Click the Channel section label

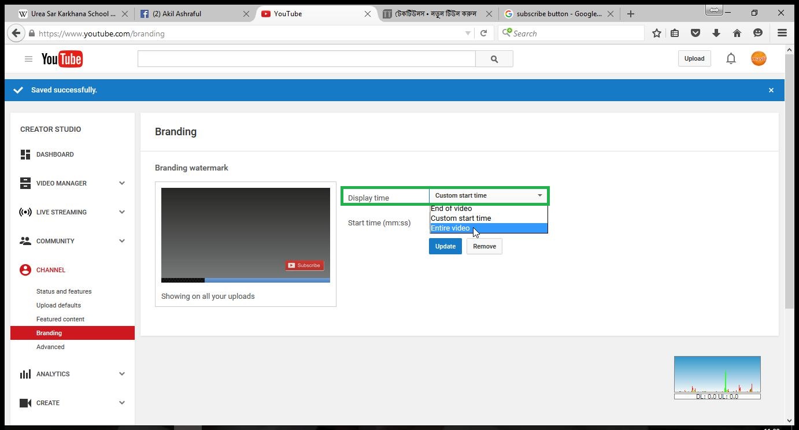tap(51, 270)
